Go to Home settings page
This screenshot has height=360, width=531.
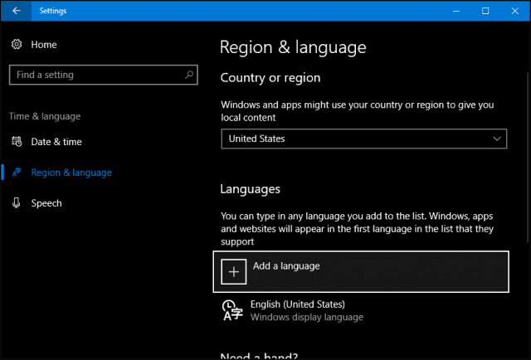(x=44, y=45)
